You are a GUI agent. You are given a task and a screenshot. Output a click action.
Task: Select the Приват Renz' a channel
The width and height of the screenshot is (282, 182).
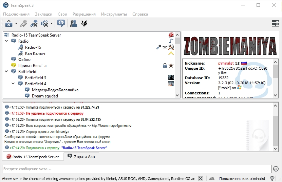click(32, 66)
